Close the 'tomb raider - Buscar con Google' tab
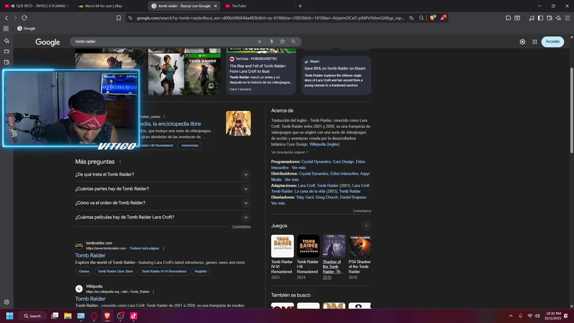Viewport: 574px width, 323px height. click(215, 6)
